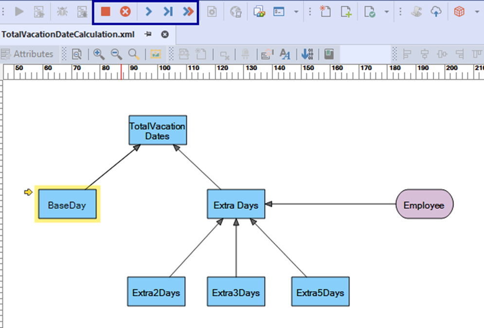This screenshot has height=328, width=484.
Task: Continue execution with the double arrow
Action: [x=188, y=12]
